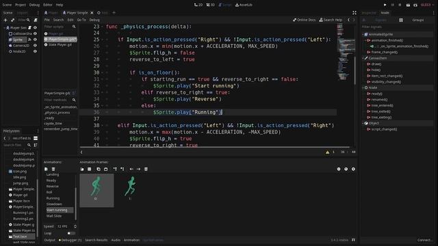The width and height of the screenshot is (438, 246).
Task: Open the Editor menu
Action: tap(48, 5)
